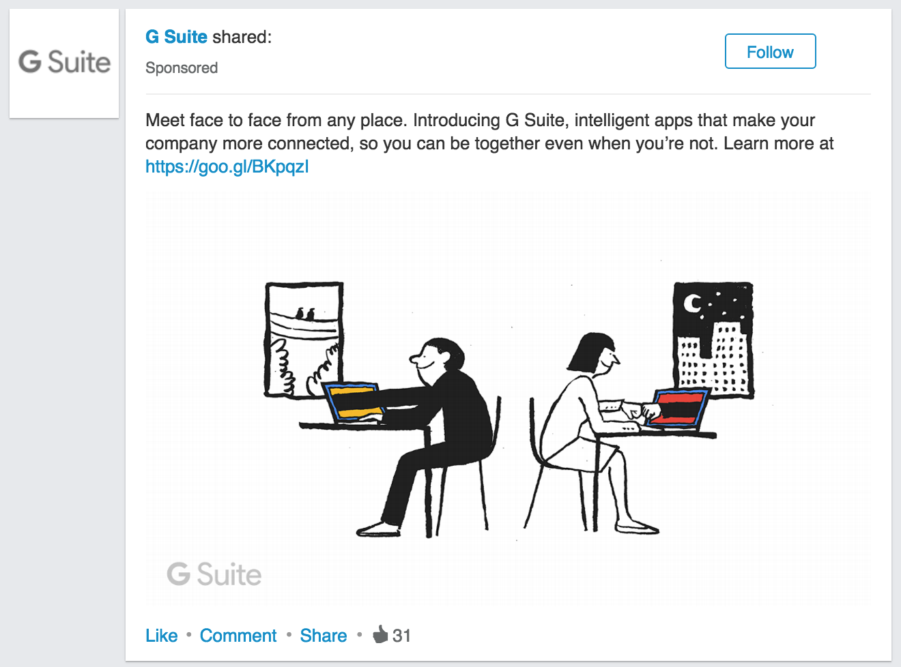Open the G Suite profile link
Viewport: 901px width, 667px height.
pos(175,37)
